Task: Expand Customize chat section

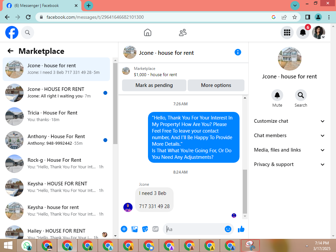Action: [x=289, y=121]
